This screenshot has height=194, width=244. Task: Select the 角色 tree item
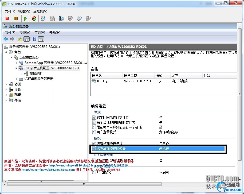click(18, 52)
